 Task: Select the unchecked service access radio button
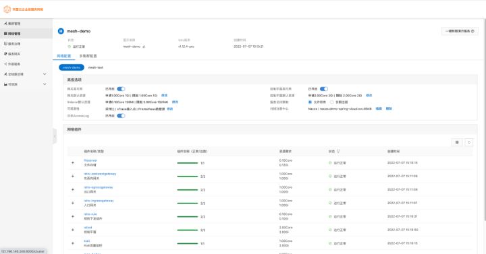331,102
